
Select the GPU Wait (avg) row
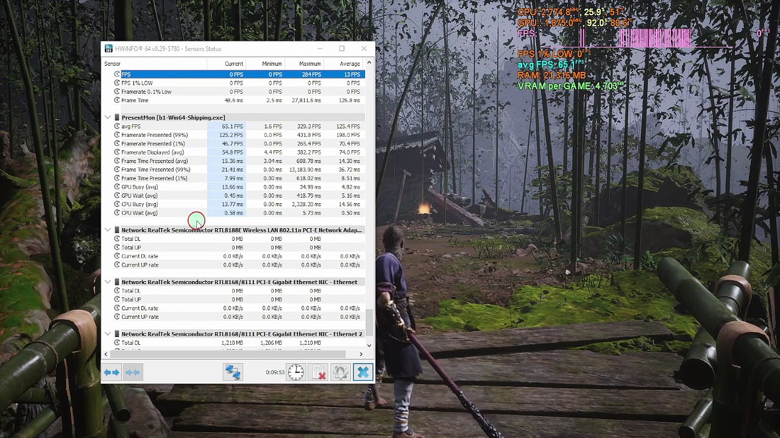coord(238,196)
